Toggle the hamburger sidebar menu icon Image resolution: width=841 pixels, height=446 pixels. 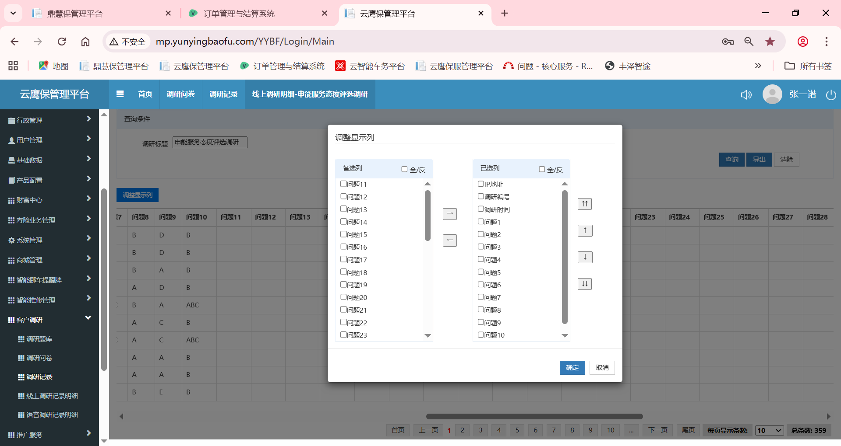120,94
